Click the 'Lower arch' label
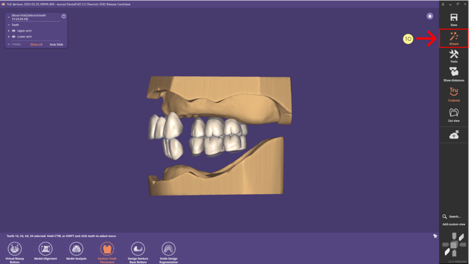Viewport: 469px width, 264px height. pos(24,36)
